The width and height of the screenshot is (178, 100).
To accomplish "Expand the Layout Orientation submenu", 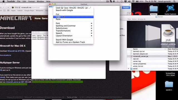I will 73,36.
